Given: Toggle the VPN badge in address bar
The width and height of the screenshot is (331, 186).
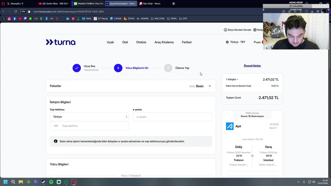Looking at the screenshot, I should coord(23,11).
